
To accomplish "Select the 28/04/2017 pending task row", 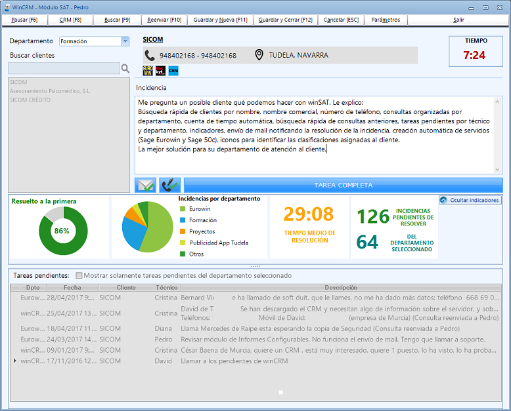I will point(255,298).
